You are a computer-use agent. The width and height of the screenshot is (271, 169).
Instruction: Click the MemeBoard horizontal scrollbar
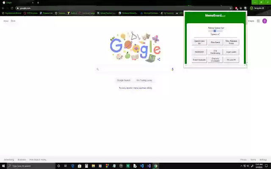pos(215,65)
